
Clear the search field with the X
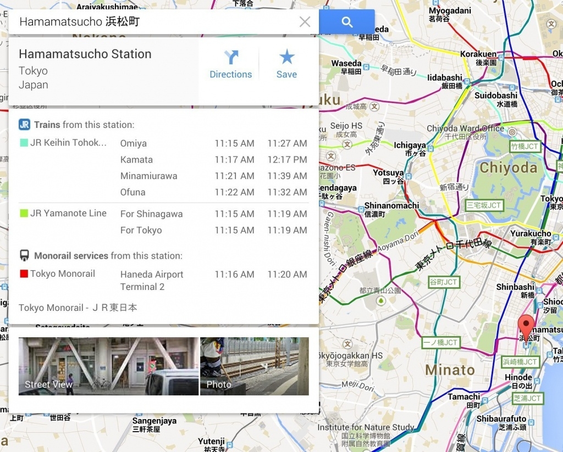pos(305,21)
